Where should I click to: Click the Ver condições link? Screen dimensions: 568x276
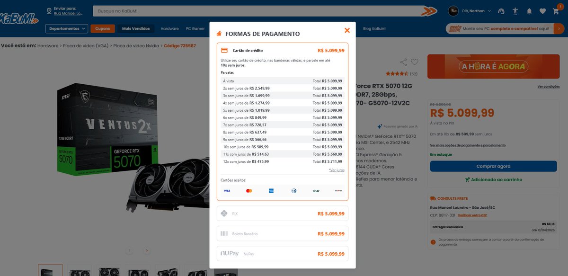548,87
